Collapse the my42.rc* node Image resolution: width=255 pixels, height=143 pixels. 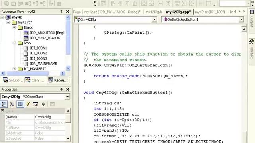[x=8, y=22]
